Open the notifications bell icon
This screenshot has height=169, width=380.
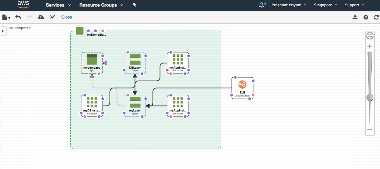(261, 5)
